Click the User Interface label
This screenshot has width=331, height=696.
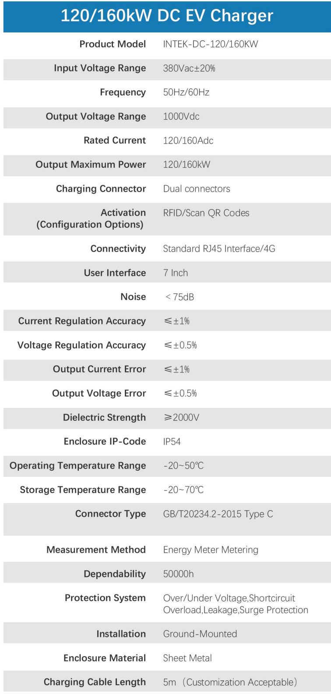pyautogui.click(x=115, y=273)
